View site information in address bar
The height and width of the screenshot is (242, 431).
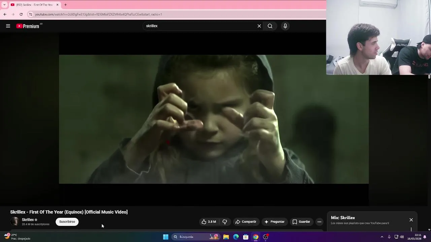[31, 14]
